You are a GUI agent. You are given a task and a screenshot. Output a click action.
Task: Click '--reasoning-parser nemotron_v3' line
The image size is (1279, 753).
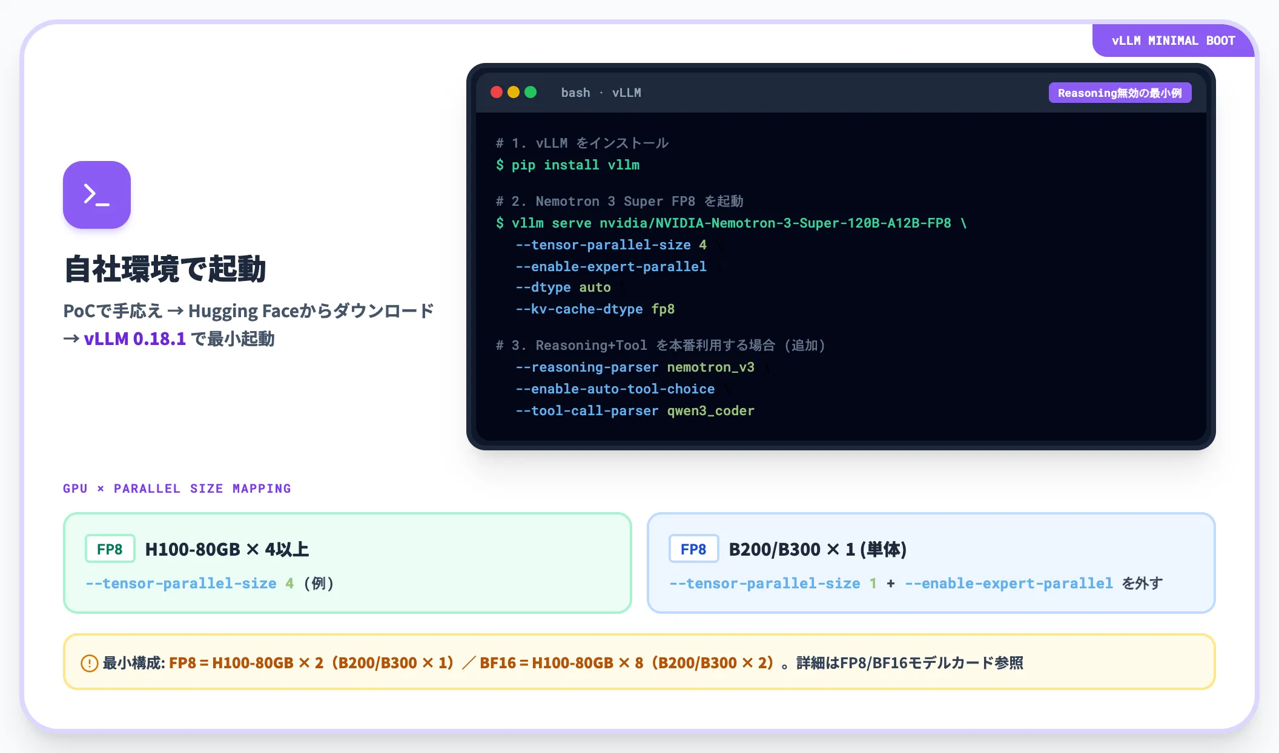point(635,367)
